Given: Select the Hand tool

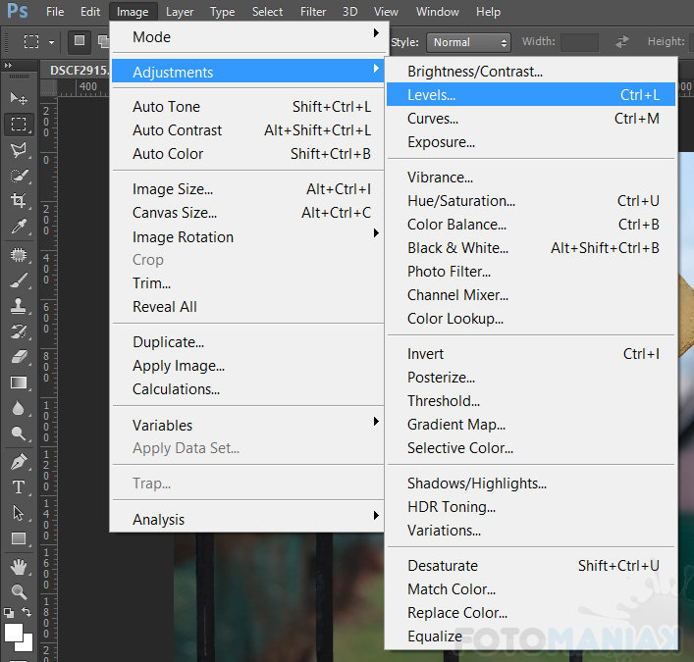Looking at the screenshot, I should (x=19, y=567).
